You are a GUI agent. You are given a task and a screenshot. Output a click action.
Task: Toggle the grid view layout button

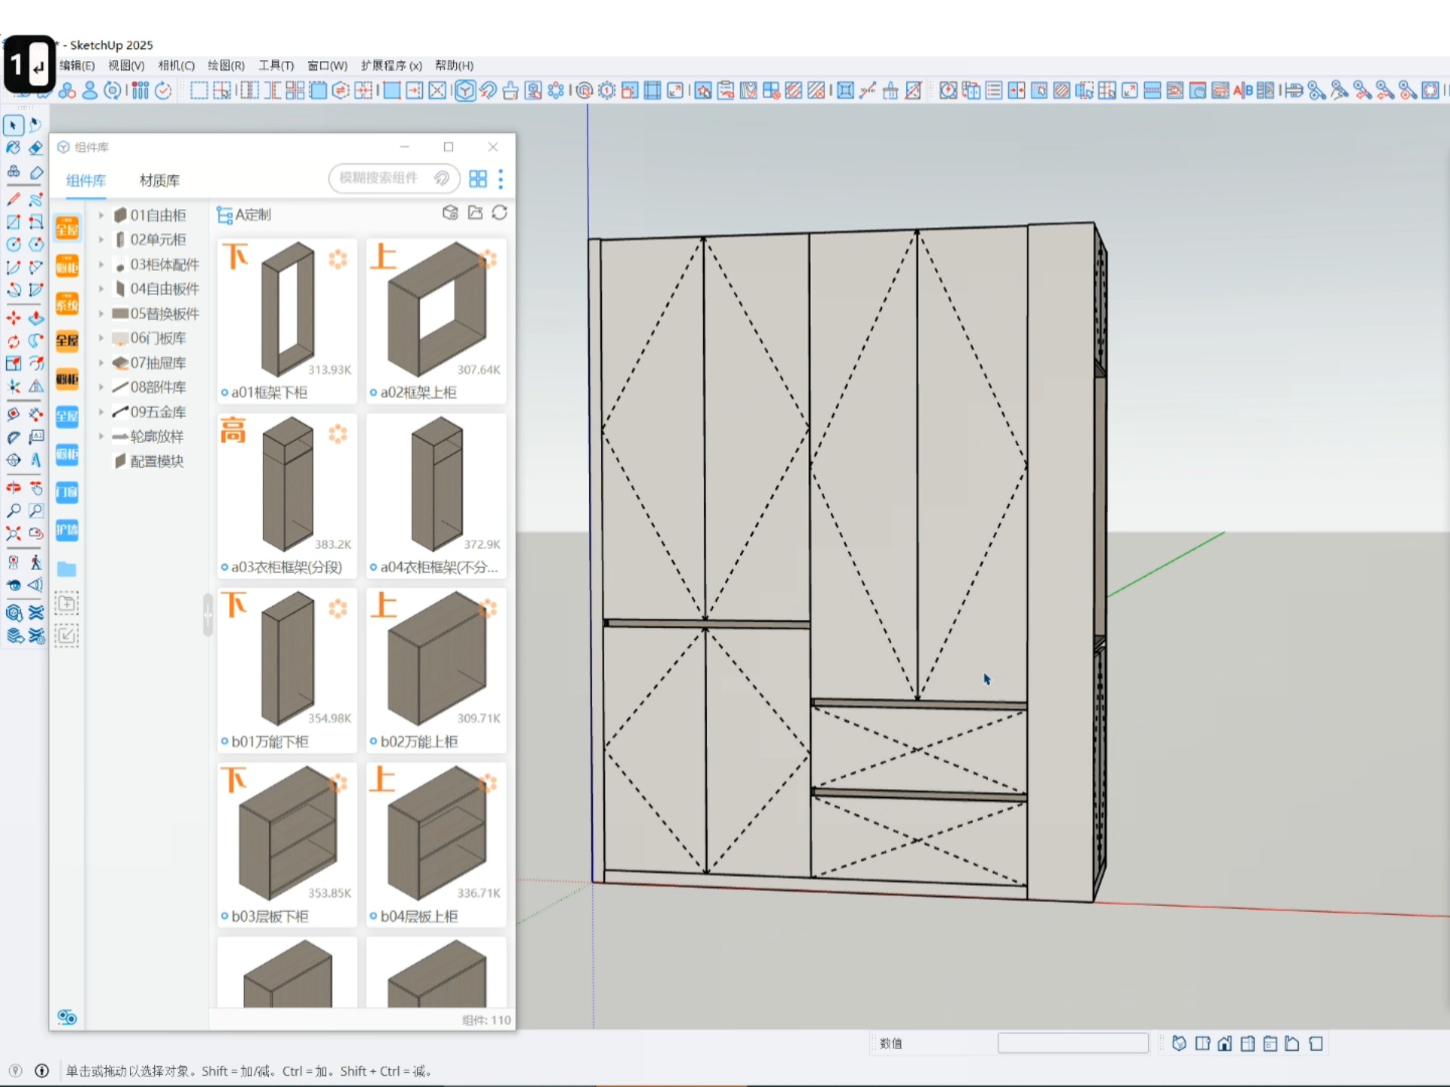[x=478, y=179]
